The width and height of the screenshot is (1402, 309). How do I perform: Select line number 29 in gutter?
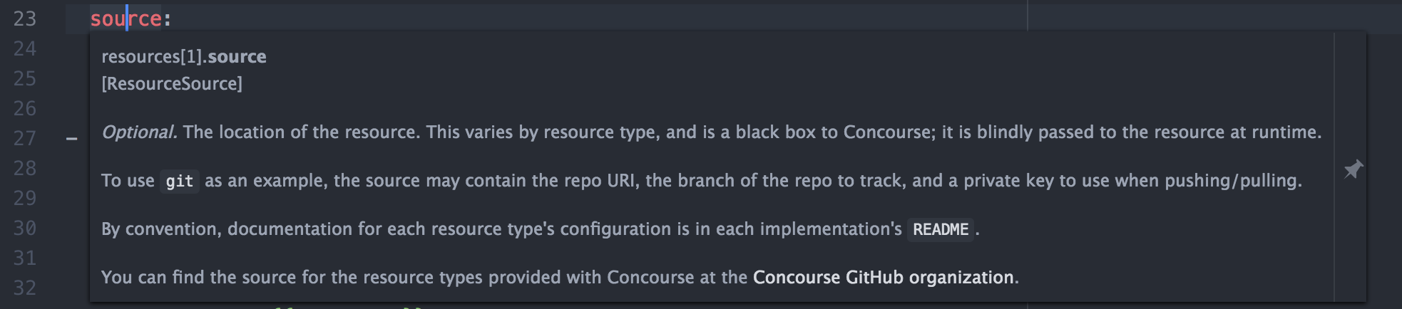pos(25,198)
